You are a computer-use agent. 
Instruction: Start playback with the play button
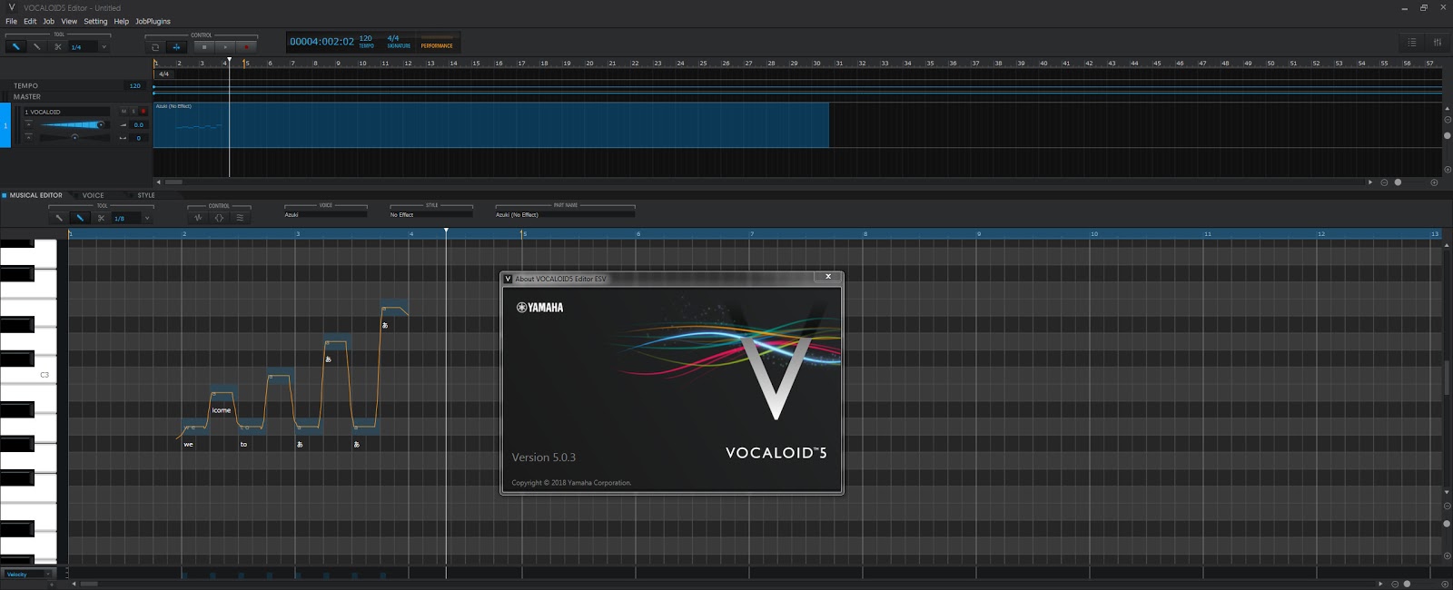(x=225, y=46)
